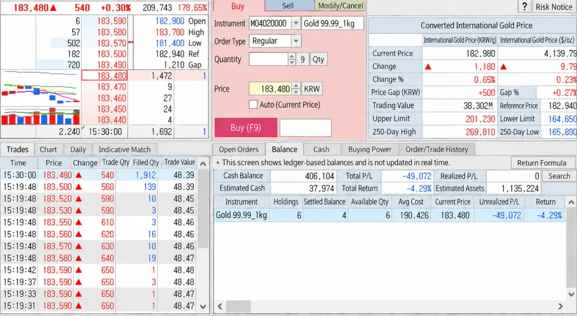
Task: Select ask price 183,590 in order book
Action: (104, 21)
